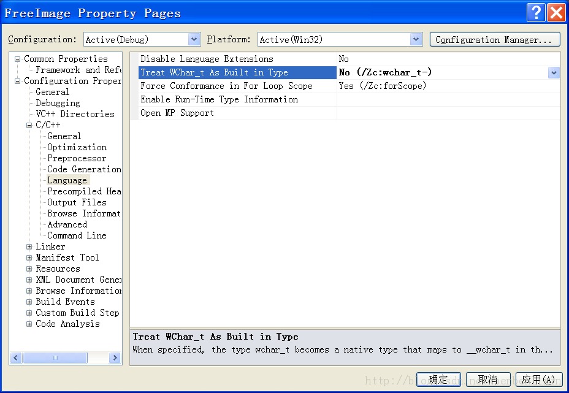Viewport: 569px width, 393px height.
Task: Select the Command Line page
Action: click(77, 235)
